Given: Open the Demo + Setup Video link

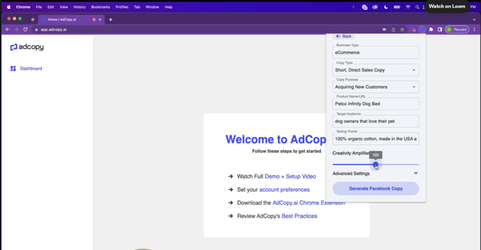Looking at the screenshot, I should [290, 176].
